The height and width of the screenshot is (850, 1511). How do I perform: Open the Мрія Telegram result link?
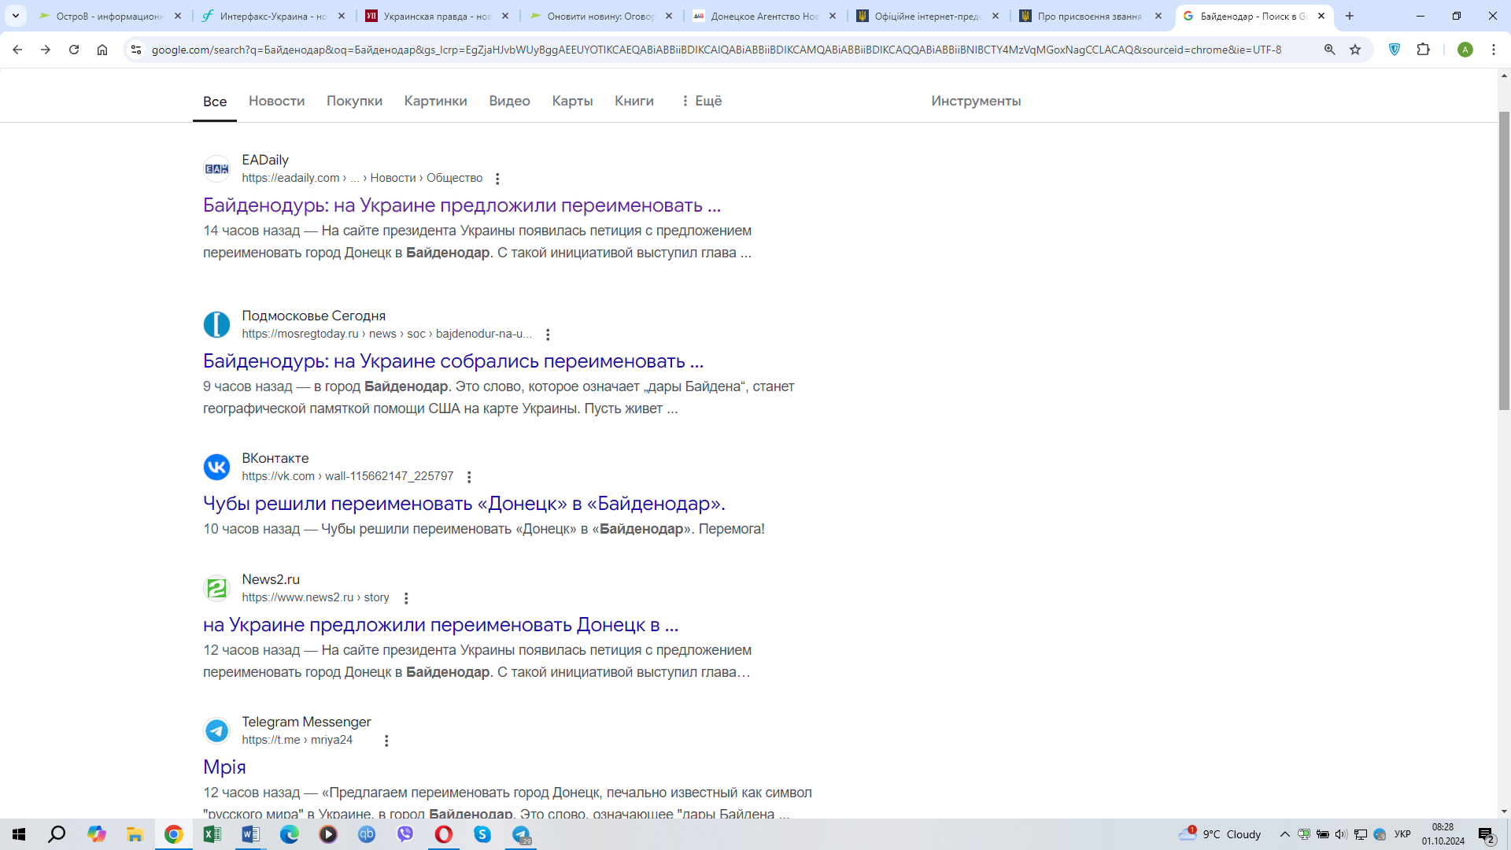[x=224, y=767]
